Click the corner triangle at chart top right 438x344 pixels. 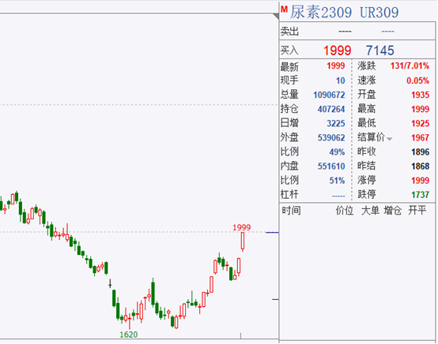click(275, 17)
